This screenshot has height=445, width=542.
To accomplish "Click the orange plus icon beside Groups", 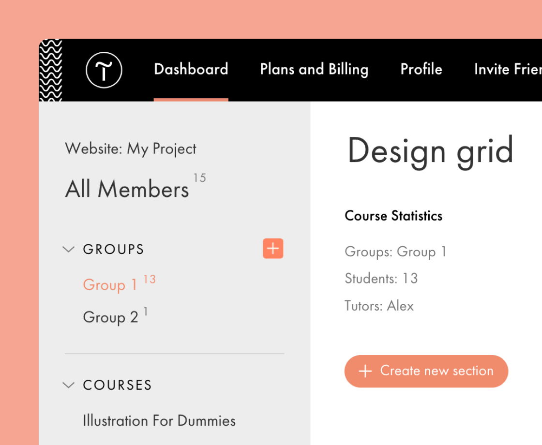I will tap(273, 249).
